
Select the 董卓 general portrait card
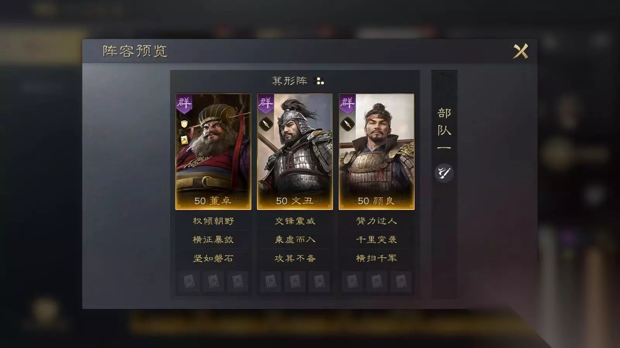tap(214, 152)
